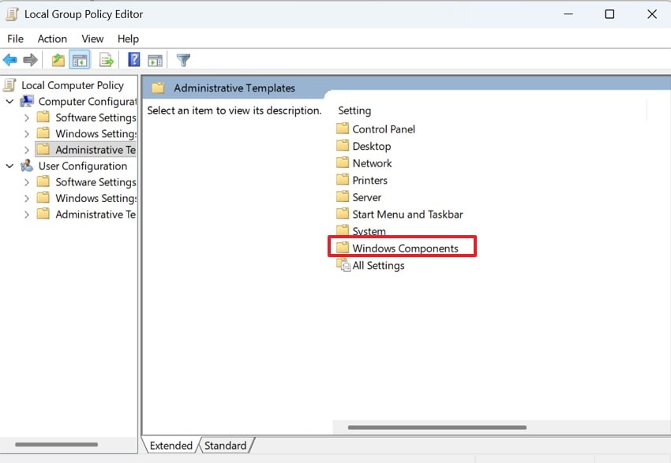The height and width of the screenshot is (463, 671).
Task: Switch to the Extended tab
Action: (171, 446)
